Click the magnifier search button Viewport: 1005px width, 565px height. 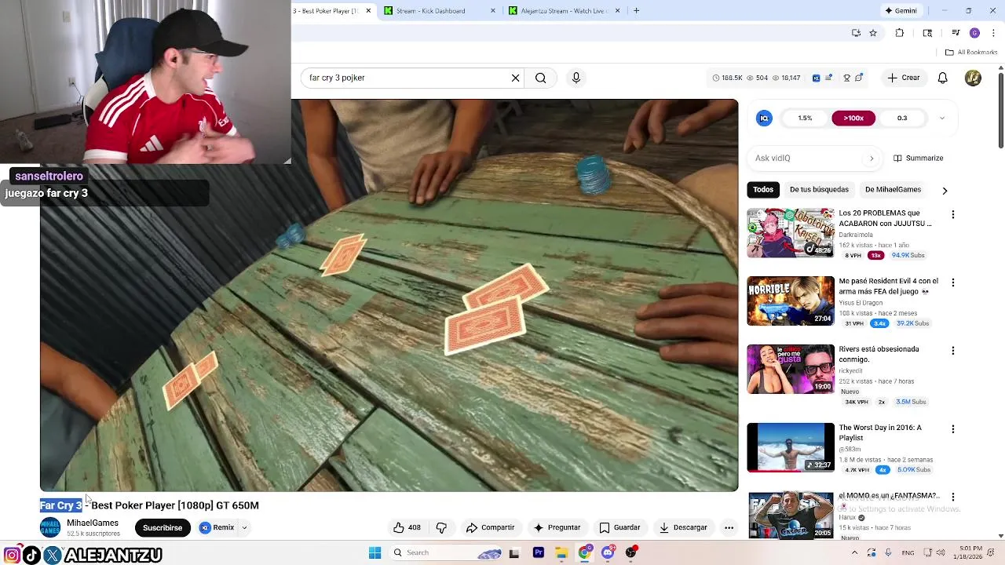(x=540, y=78)
